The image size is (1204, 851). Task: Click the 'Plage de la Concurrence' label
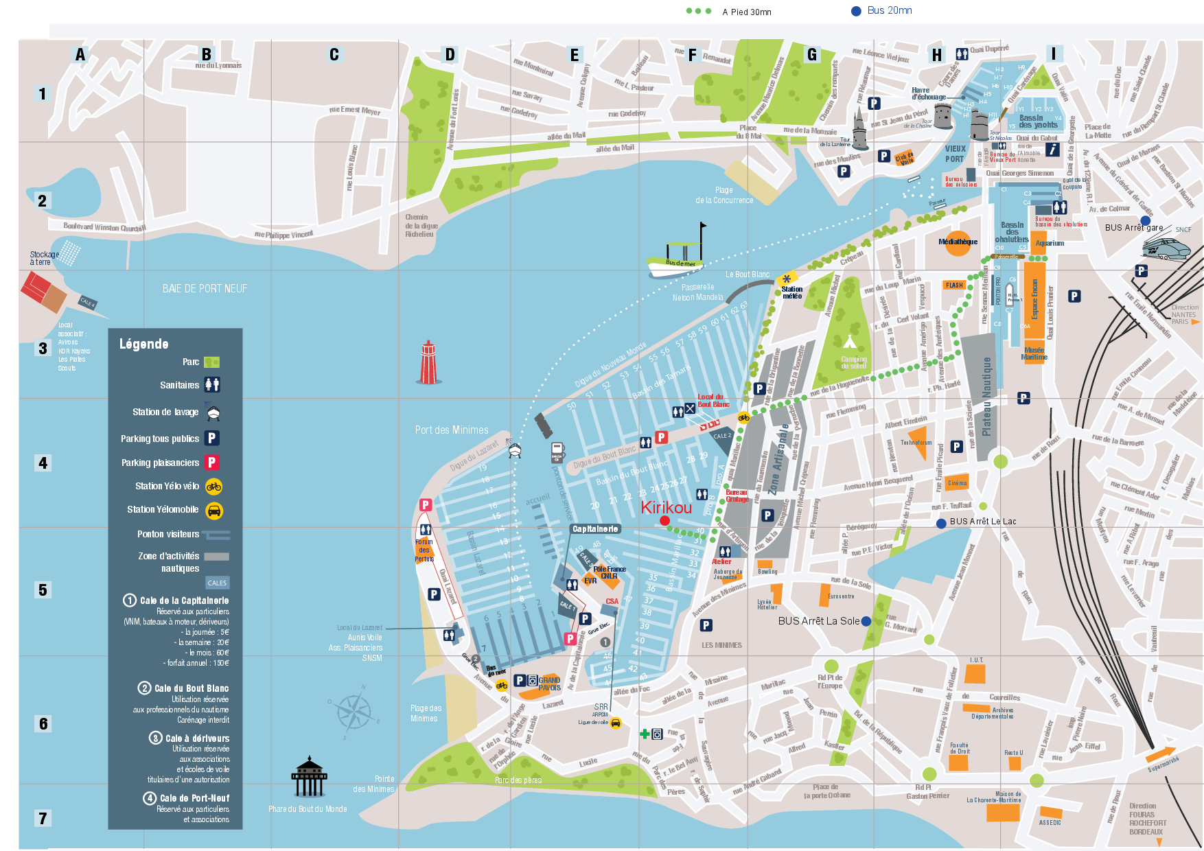click(724, 195)
